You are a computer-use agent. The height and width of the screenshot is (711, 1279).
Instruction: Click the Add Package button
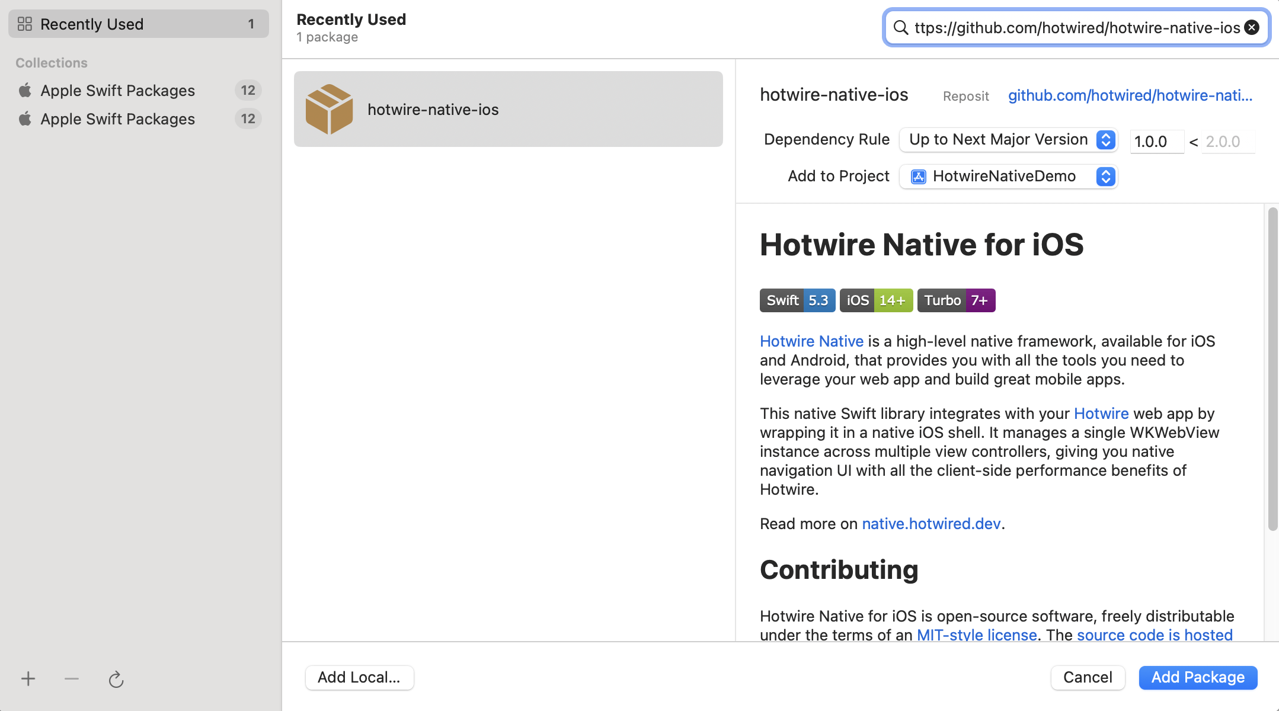pyautogui.click(x=1198, y=677)
